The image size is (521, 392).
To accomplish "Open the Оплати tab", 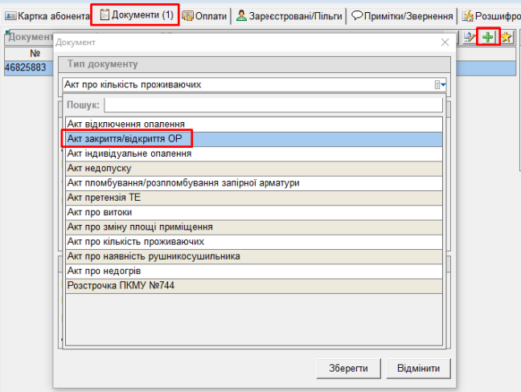I will [x=204, y=15].
